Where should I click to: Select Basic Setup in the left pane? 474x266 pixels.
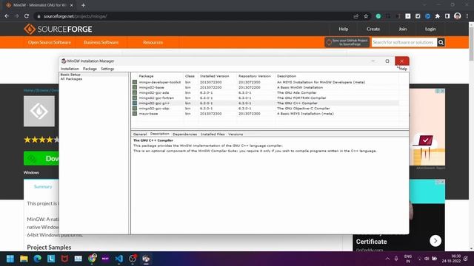tap(70, 75)
